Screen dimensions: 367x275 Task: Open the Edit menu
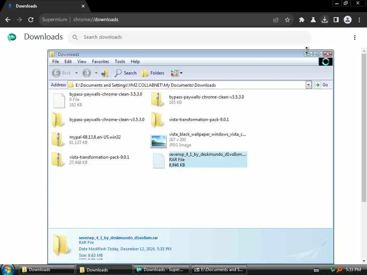tap(68, 62)
